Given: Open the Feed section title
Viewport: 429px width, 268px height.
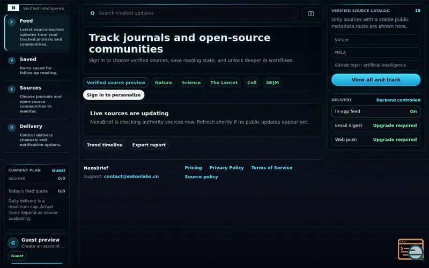Looking at the screenshot, I should [x=26, y=21].
